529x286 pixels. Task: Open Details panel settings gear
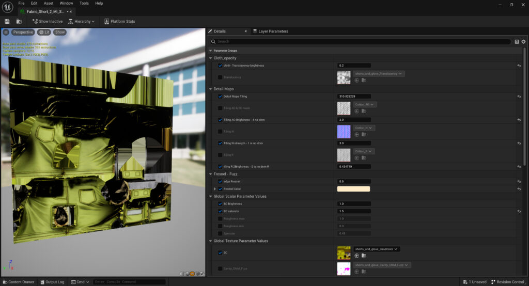(523, 41)
